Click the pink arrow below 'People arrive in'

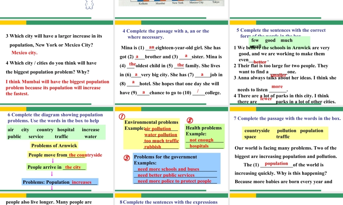pyautogui.click(x=51, y=174)
